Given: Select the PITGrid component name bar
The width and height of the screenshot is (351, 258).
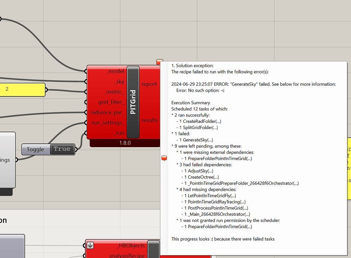Looking at the screenshot, I should (133, 102).
